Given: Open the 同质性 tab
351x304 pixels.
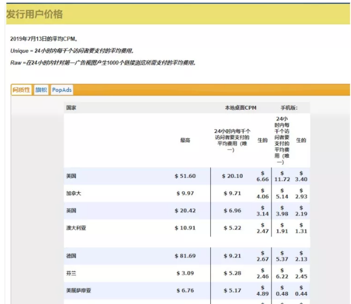Looking at the screenshot, I should 22,90.
